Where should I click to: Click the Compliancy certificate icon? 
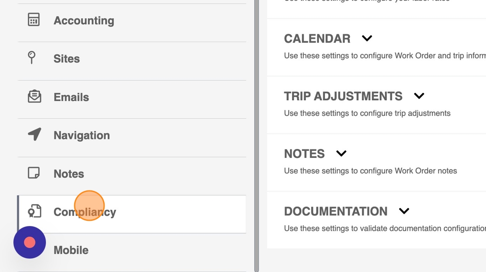pos(34,211)
